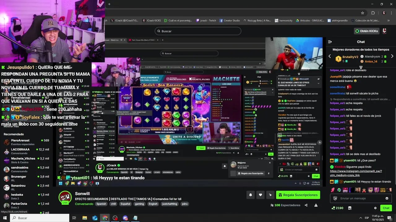The width and height of the screenshot is (396, 222).
Task: Collapse the chat panel with arrow icon
Action: (330, 42)
